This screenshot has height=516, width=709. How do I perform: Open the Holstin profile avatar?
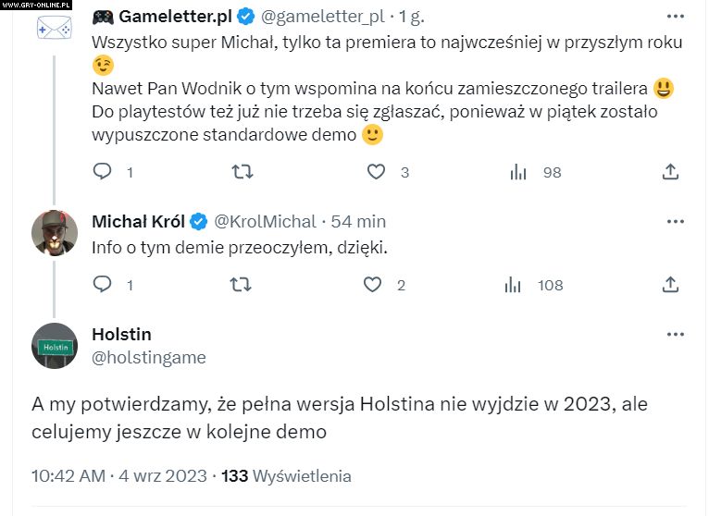(55, 346)
